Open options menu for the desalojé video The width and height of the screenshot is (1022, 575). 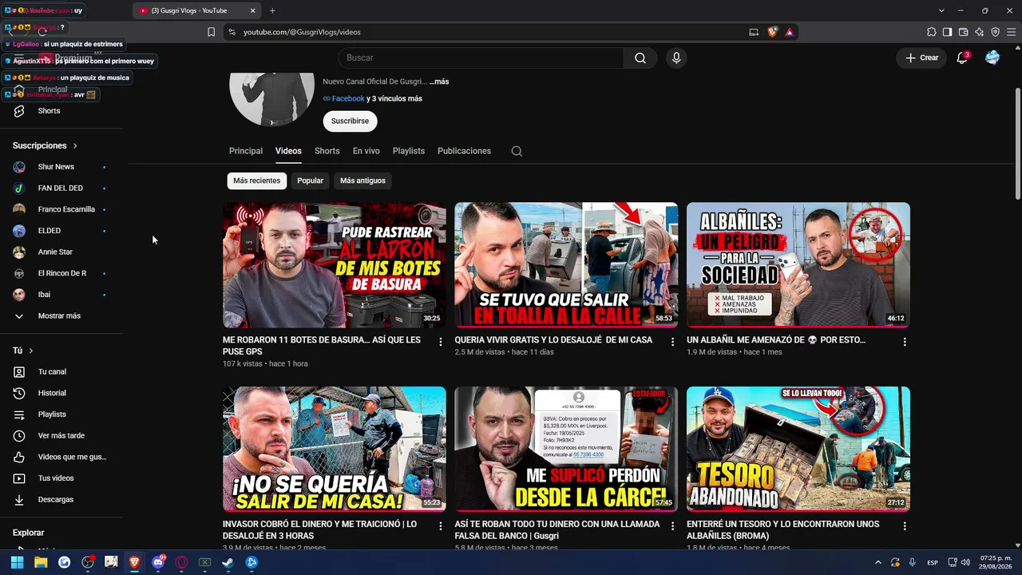coord(672,342)
